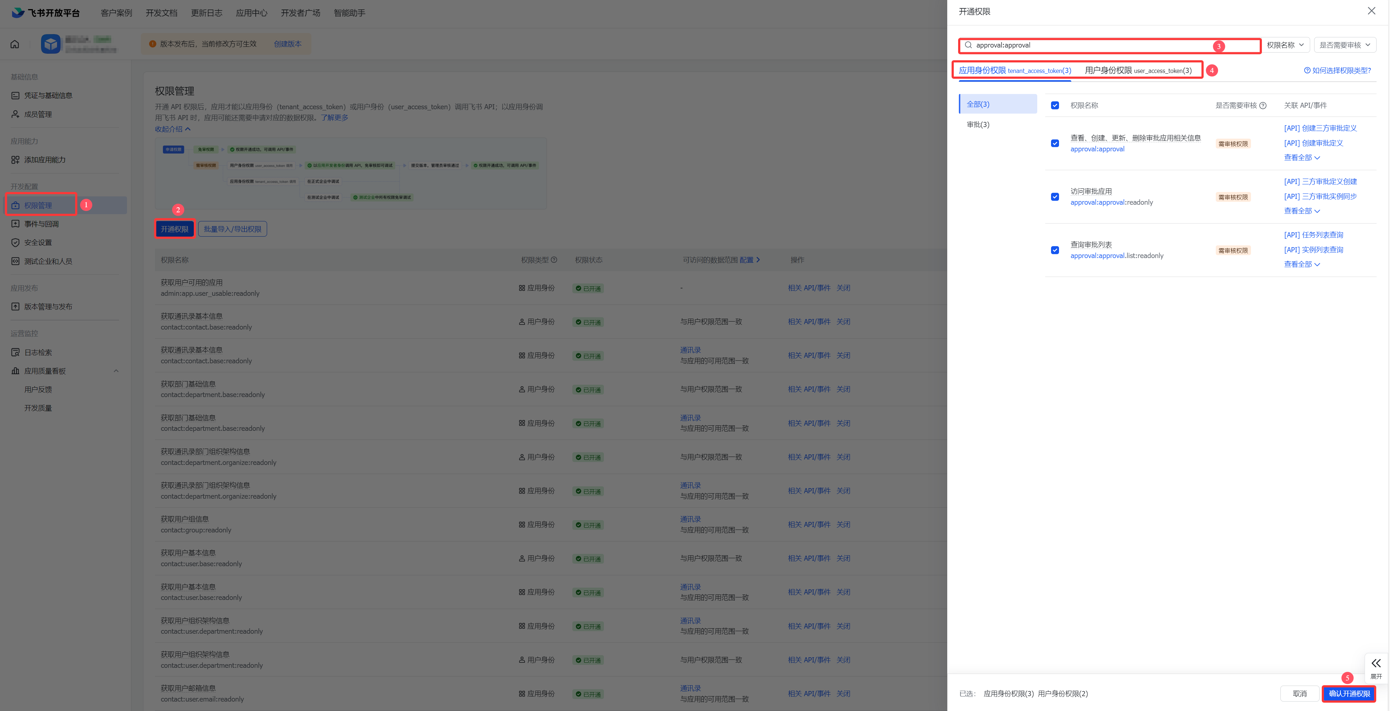Uncheck the approval:approval permission checkbox
The image size is (1390, 711).
pyautogui.click(x=1055, y=143)
